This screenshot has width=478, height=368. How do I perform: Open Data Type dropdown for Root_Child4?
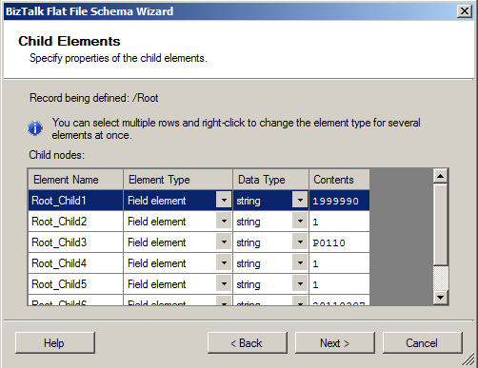[300, 263]
